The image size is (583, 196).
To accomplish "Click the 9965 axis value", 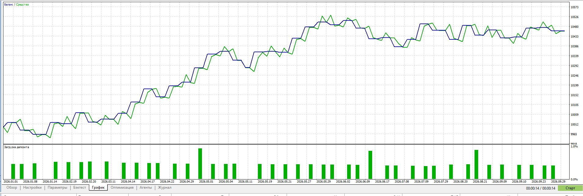I will tap(574, 134).
